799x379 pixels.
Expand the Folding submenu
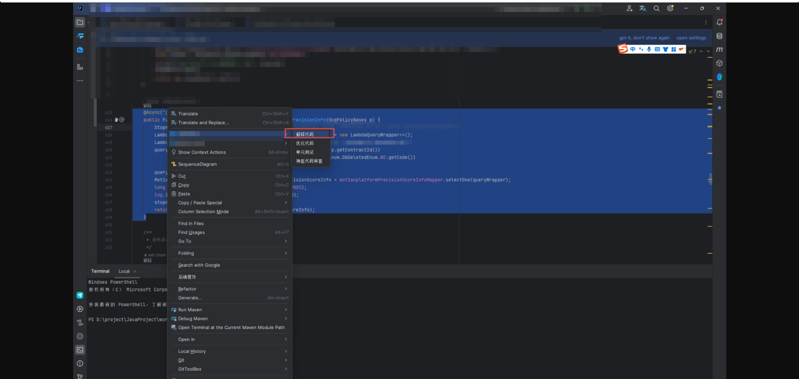(x=186, y=253)
